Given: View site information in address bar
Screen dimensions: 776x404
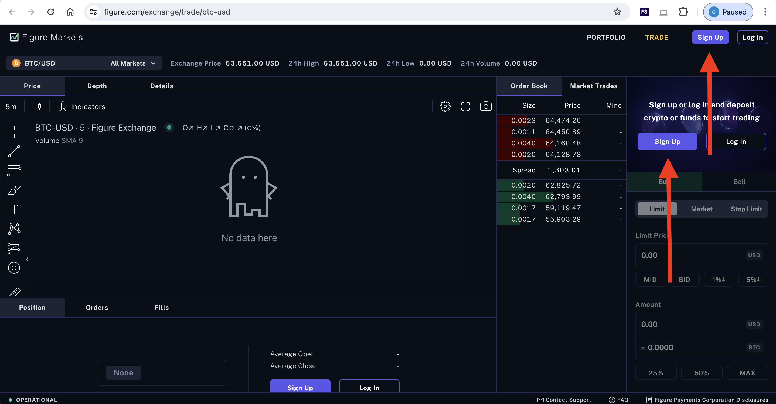Looking at the screenshot, I should pyautogui.click(x=93, y=12).
